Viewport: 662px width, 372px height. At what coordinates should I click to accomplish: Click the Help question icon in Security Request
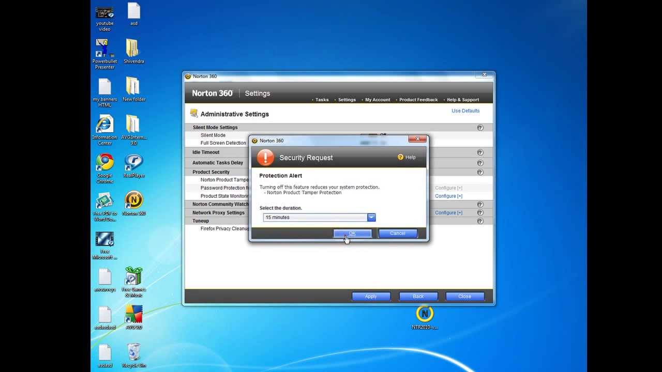pos(400,157)
